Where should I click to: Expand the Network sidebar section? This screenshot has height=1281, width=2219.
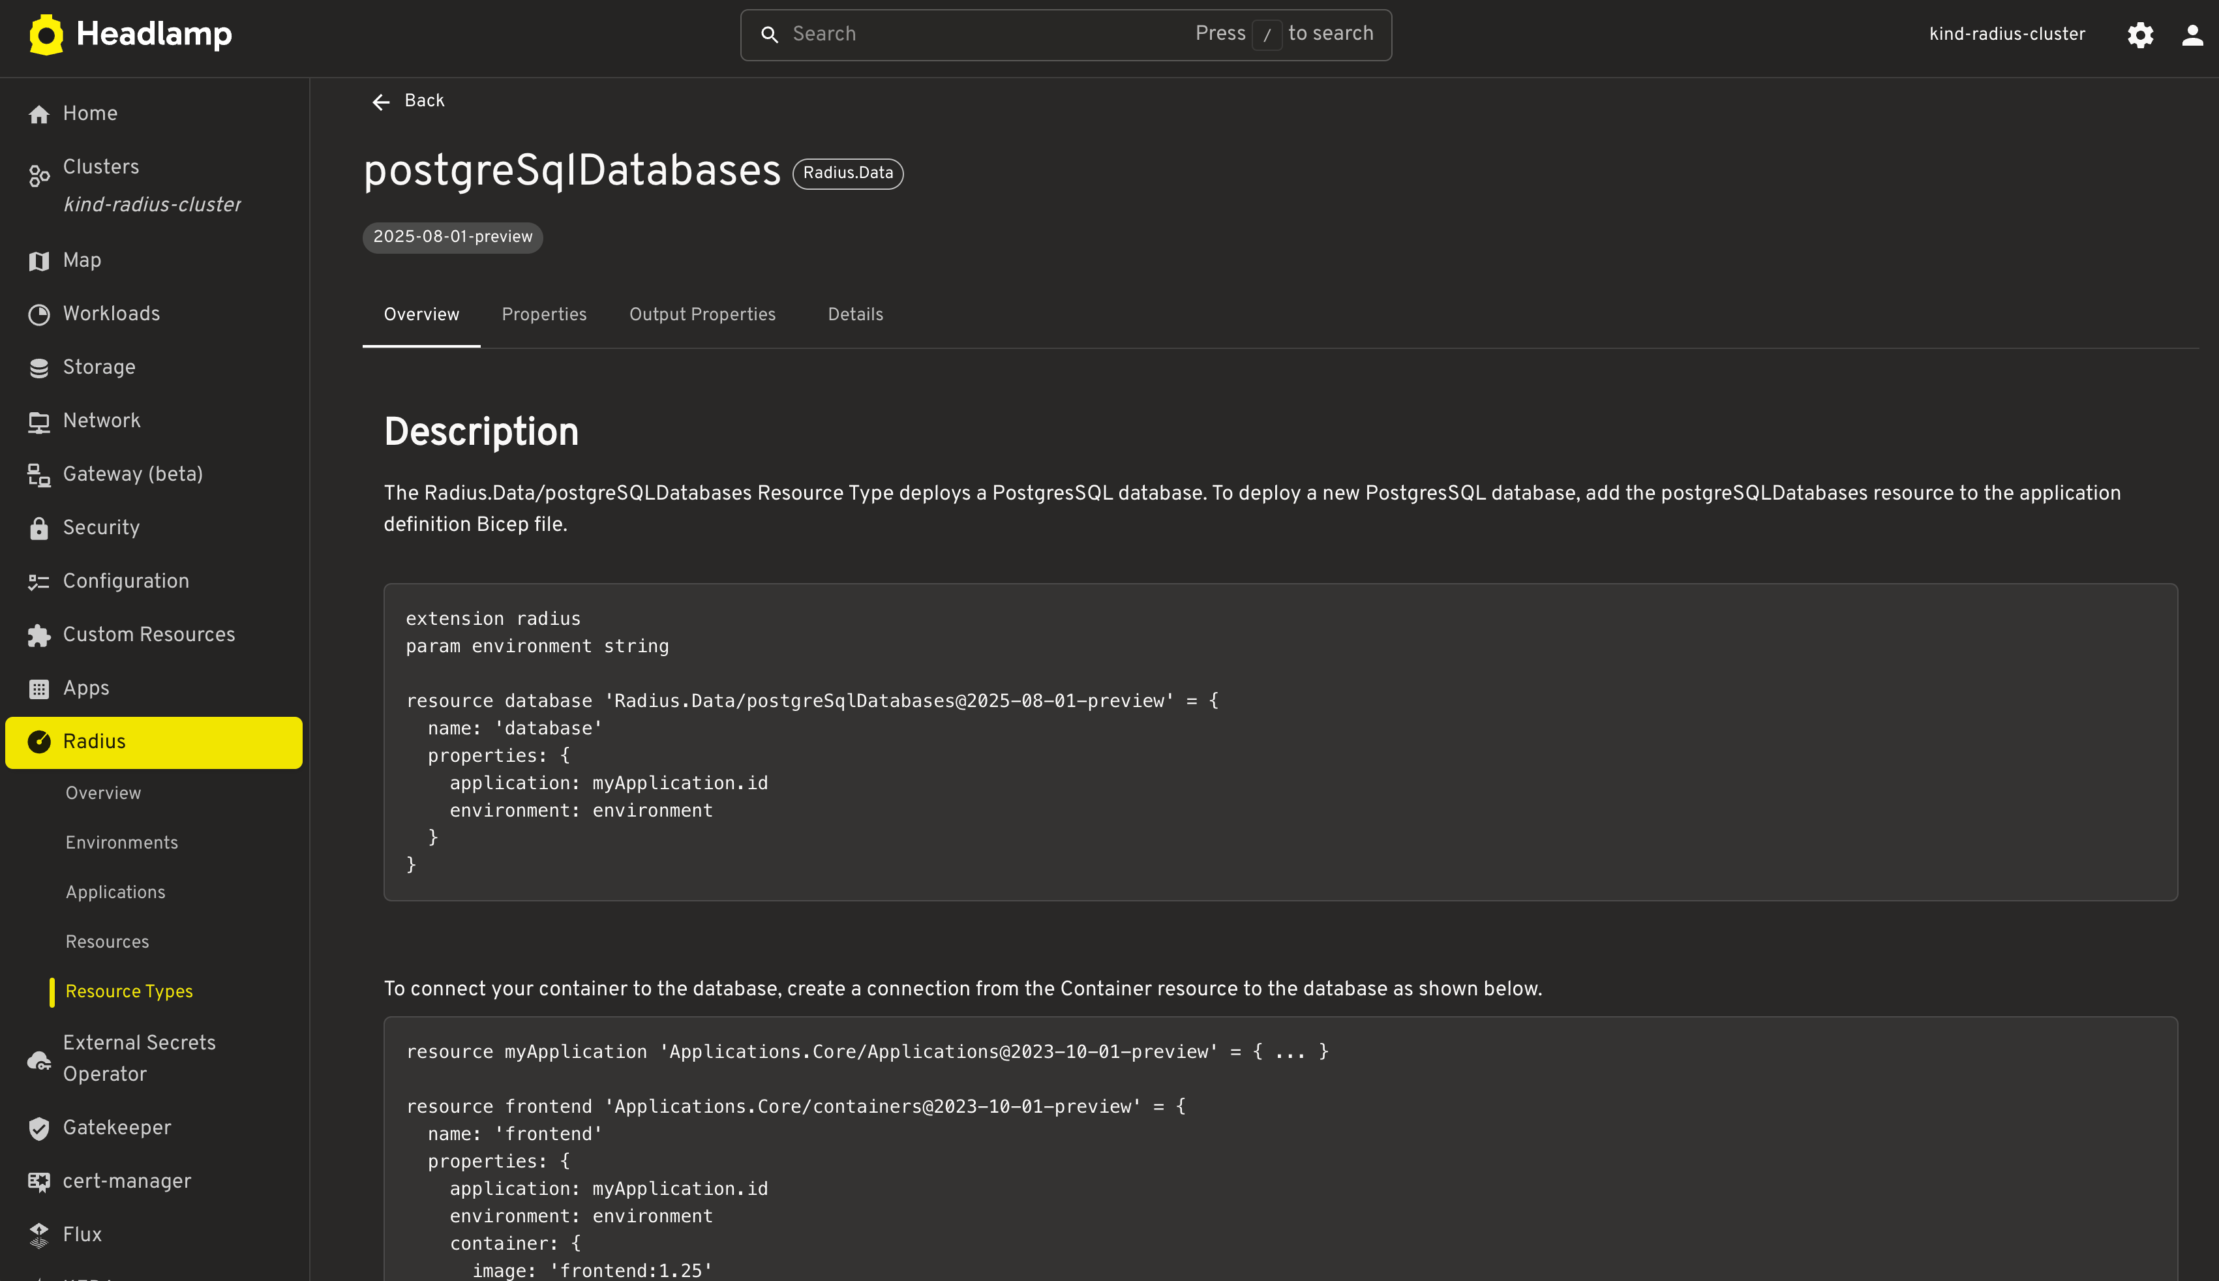[x=102, y=421]
